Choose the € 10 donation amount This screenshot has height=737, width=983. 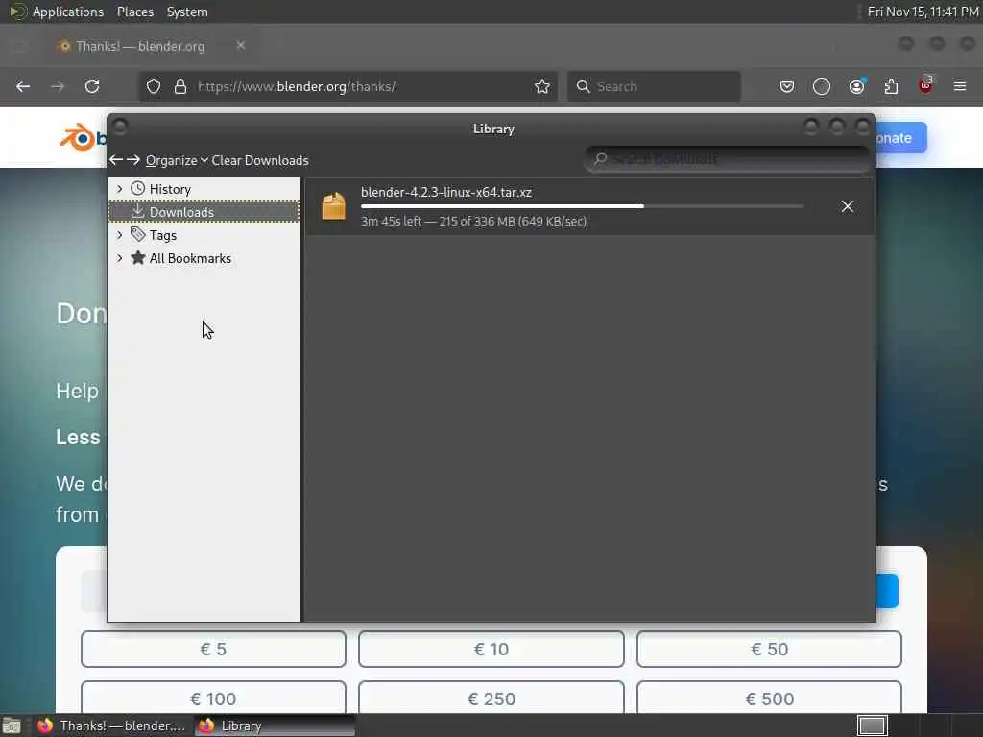(x=491, y=650)
